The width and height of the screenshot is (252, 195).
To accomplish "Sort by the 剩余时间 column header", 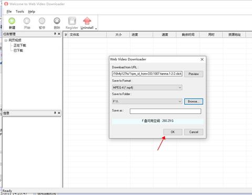I will (188, 35).
